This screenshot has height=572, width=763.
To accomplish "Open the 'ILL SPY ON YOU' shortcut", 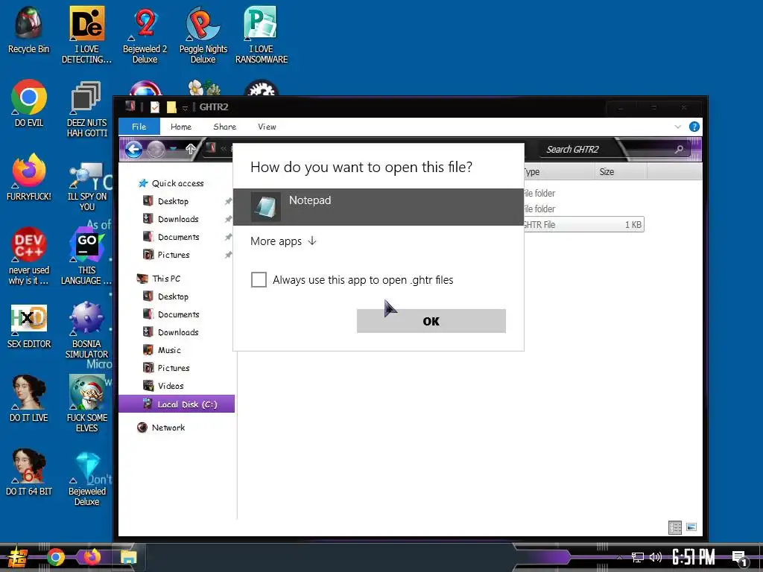I will tap(86, 187).
